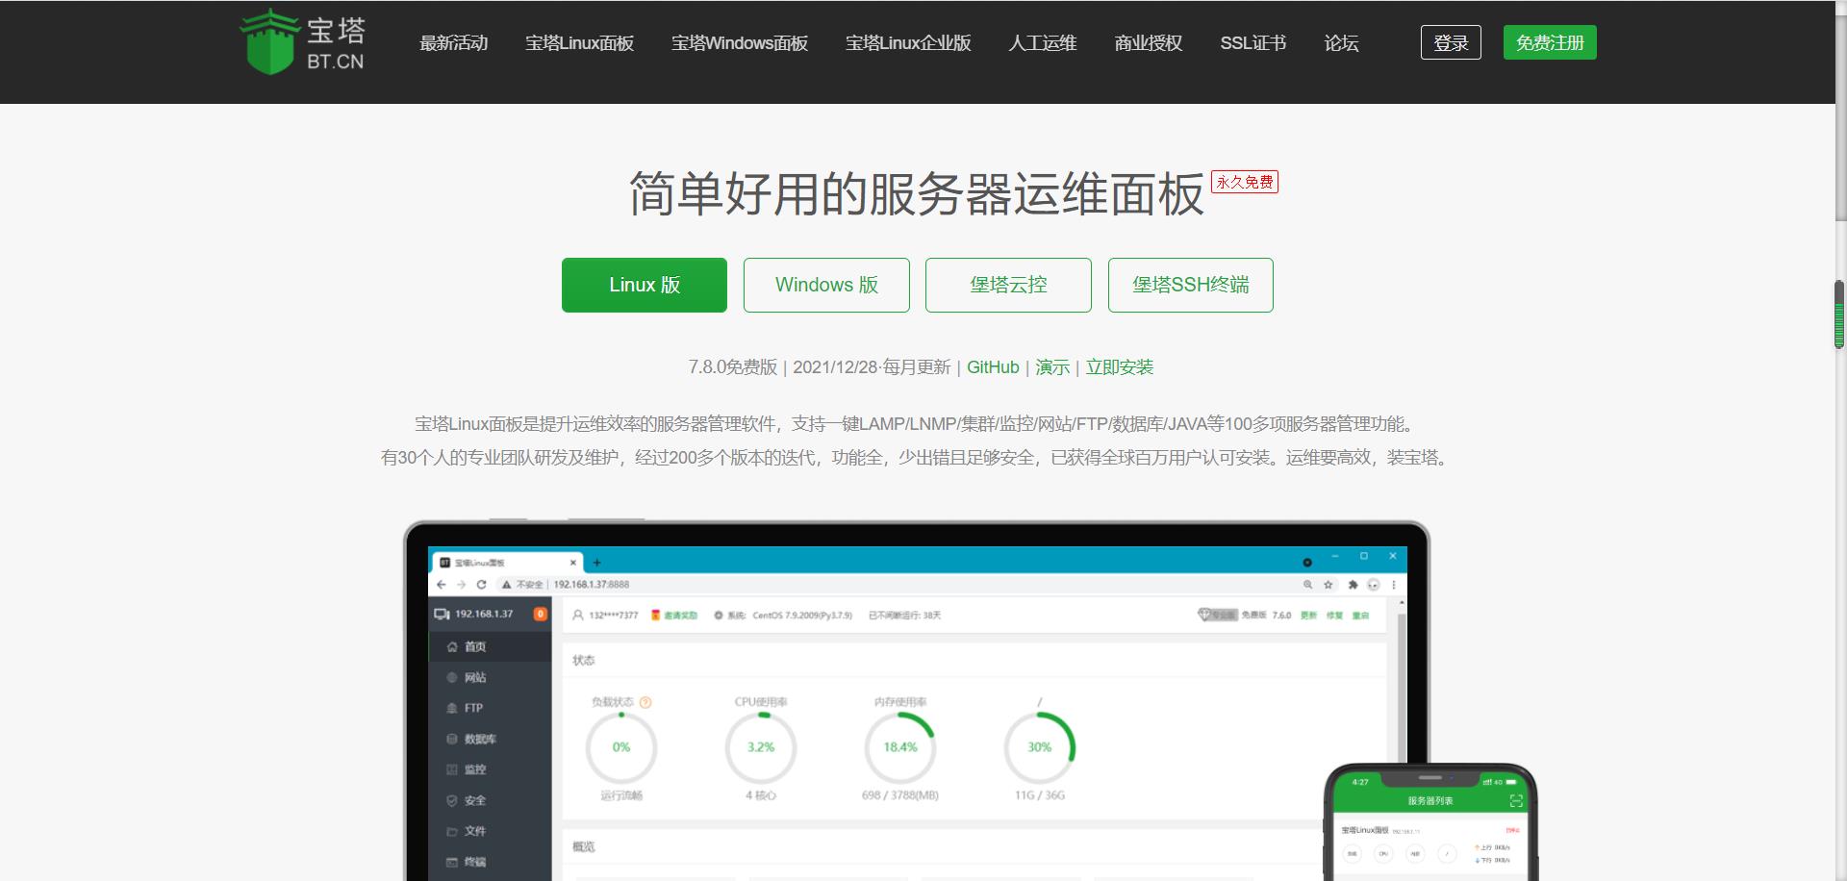The width and height of the screenshot is (1847, 881).
Task: Open the 宝塔Linux面板 navigation item
Action: (x=579, y=43)
